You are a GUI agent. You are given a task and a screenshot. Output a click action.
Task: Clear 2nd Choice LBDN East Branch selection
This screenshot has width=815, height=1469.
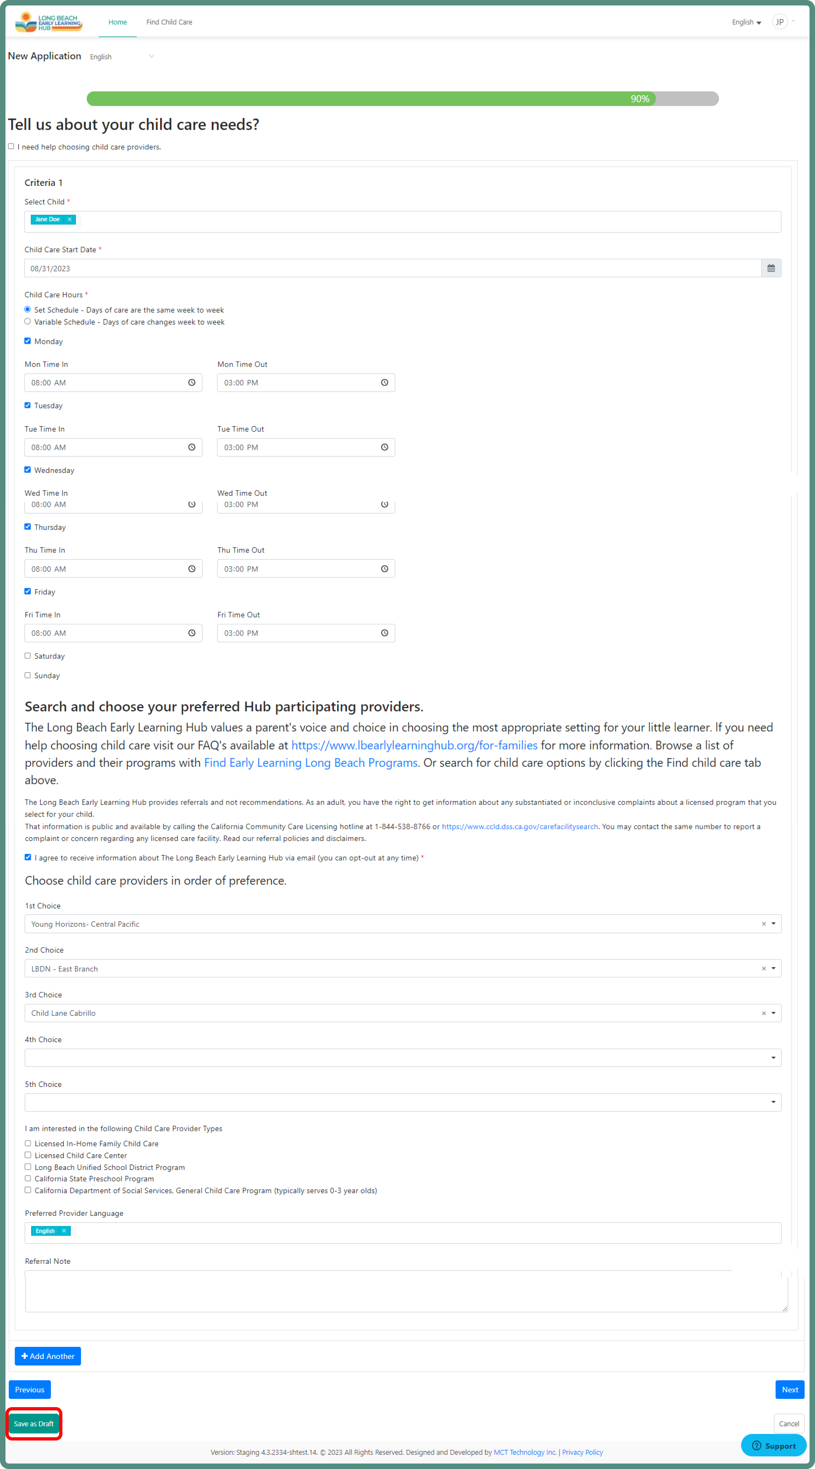coord(764,968)
